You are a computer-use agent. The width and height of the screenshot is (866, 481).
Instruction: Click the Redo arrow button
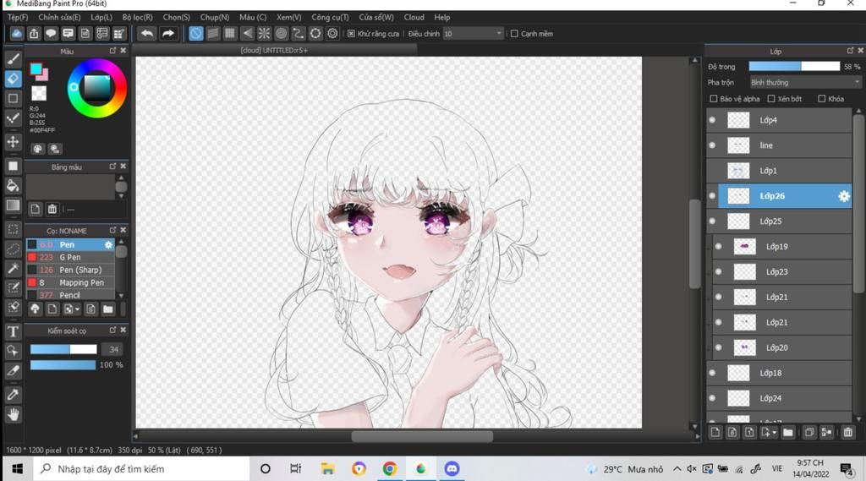point(168,34)
